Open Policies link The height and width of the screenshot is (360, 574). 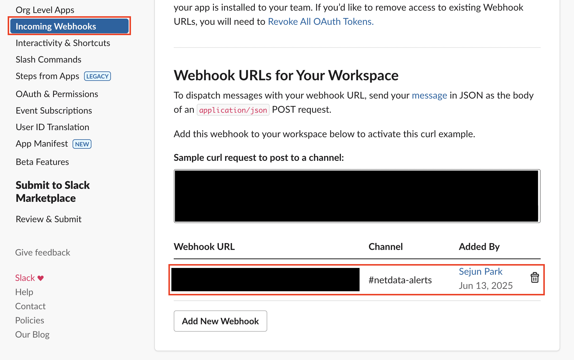point(29,320)
